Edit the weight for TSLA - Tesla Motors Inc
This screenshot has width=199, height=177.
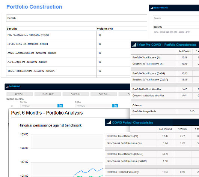tap(100, 71)
